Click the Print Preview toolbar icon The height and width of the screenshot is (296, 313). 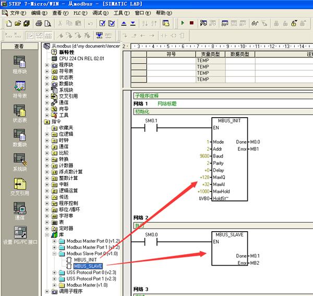(x=47, y=24)
